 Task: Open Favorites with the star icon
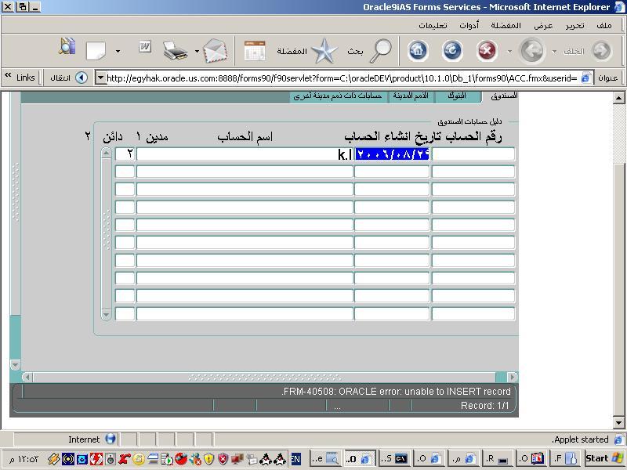click(x=324, y=51)
